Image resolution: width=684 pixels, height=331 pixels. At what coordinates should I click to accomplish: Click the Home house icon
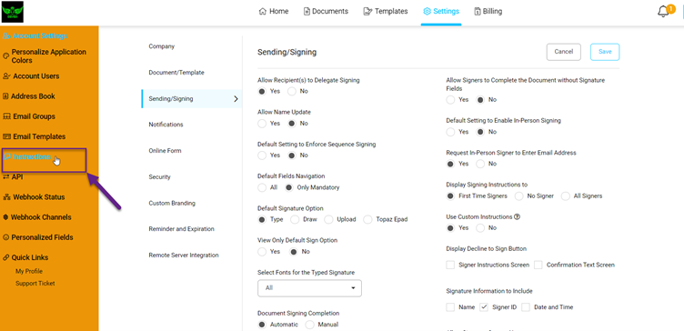(x=263, y=11)
